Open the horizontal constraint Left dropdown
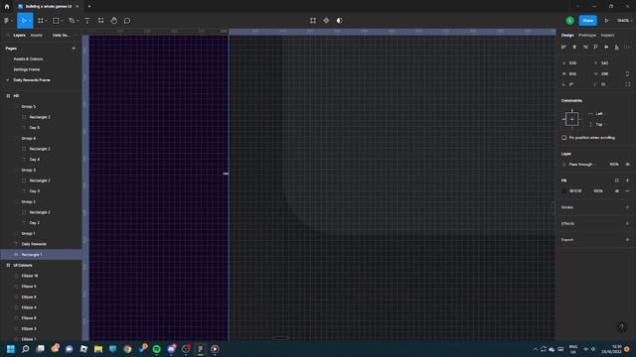The image size is (636, 357). point(599,114)
